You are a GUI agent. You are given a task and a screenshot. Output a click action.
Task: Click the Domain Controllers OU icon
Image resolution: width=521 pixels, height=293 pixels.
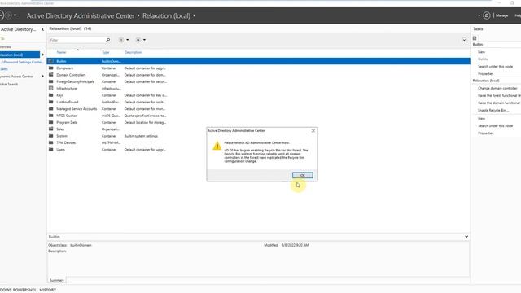click(x=50, y=75)
